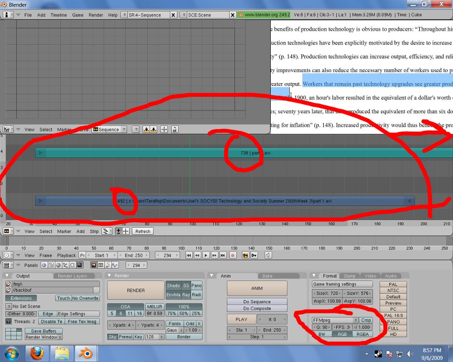Open the SCE:Scene selector dropdown
This screenshot has height=362, width=453.
click(183, 15)
